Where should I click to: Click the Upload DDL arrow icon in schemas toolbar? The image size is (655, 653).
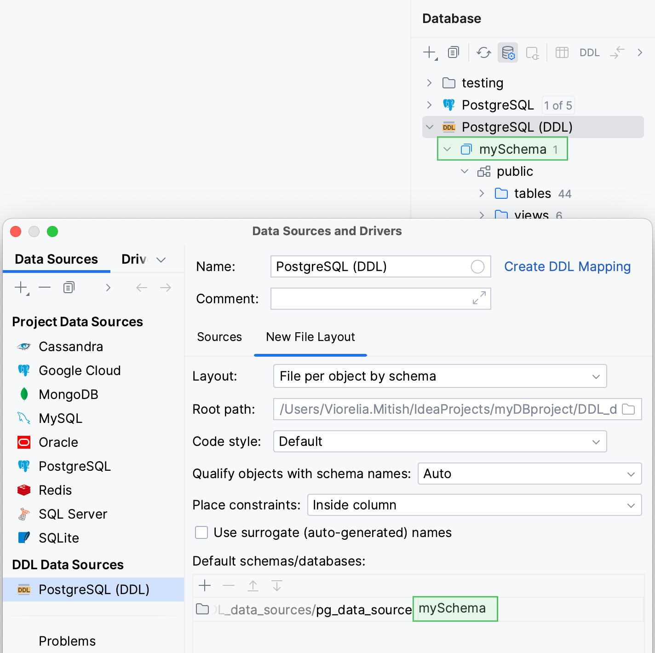point(253,586)
